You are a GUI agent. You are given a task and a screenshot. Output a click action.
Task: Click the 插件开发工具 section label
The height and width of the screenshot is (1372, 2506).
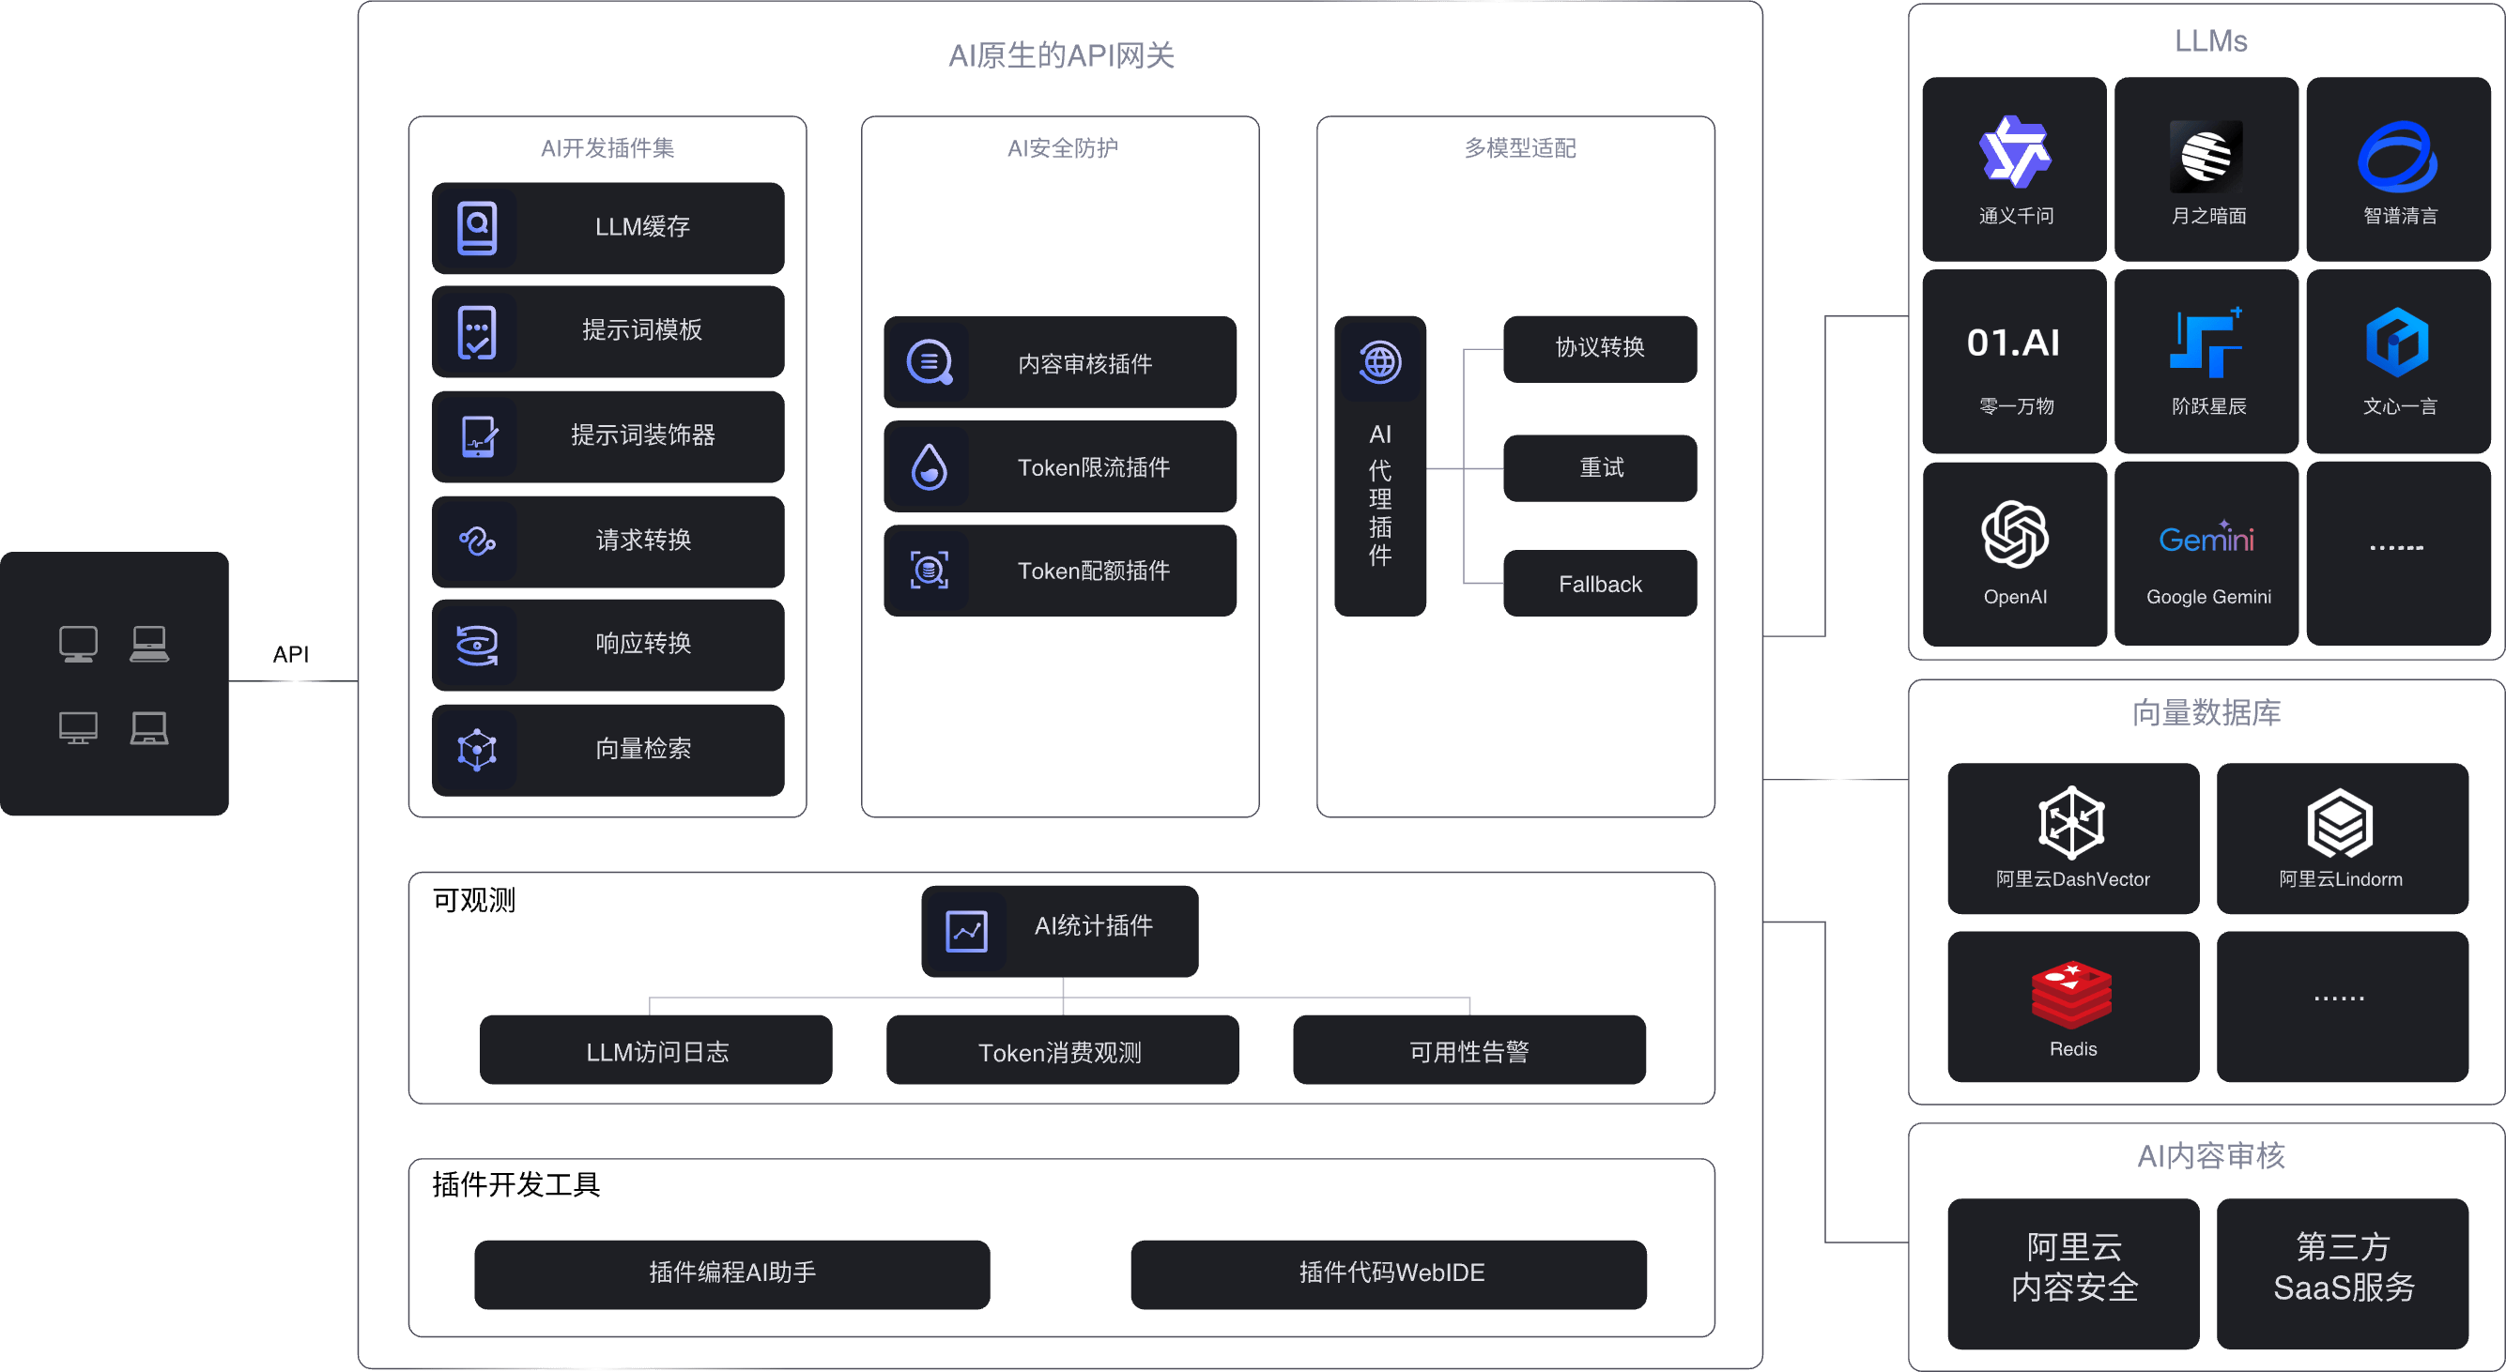[515, 1183]
